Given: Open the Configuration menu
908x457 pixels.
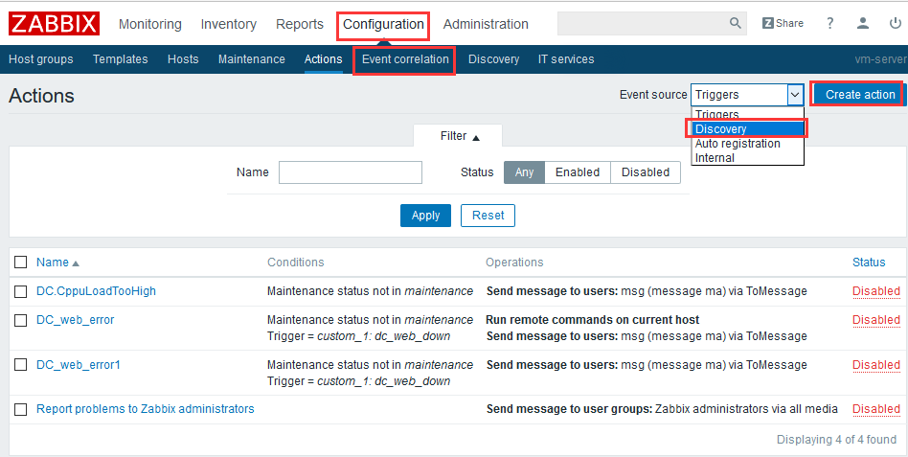Looking at the screenshot, I should point(383,24).
